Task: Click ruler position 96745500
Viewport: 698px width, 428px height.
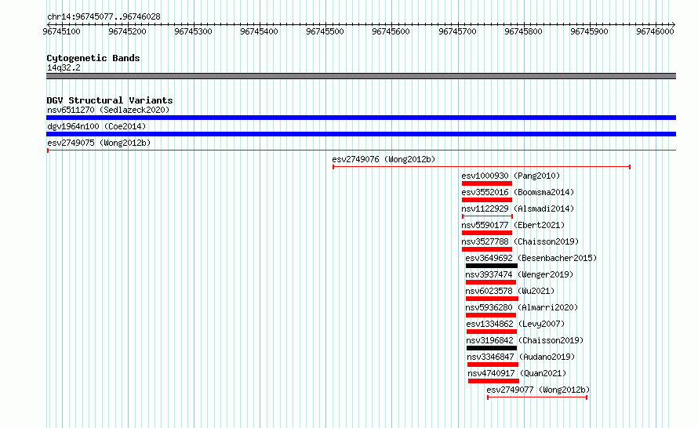Action: (x=325, y=31)
